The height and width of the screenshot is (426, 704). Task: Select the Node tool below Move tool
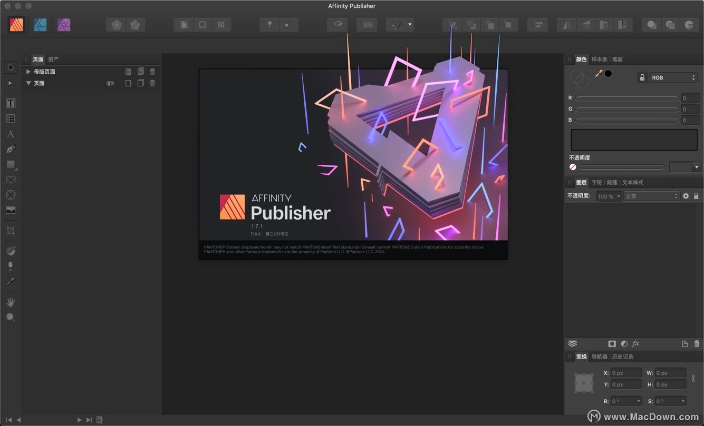tap(11, 83)
